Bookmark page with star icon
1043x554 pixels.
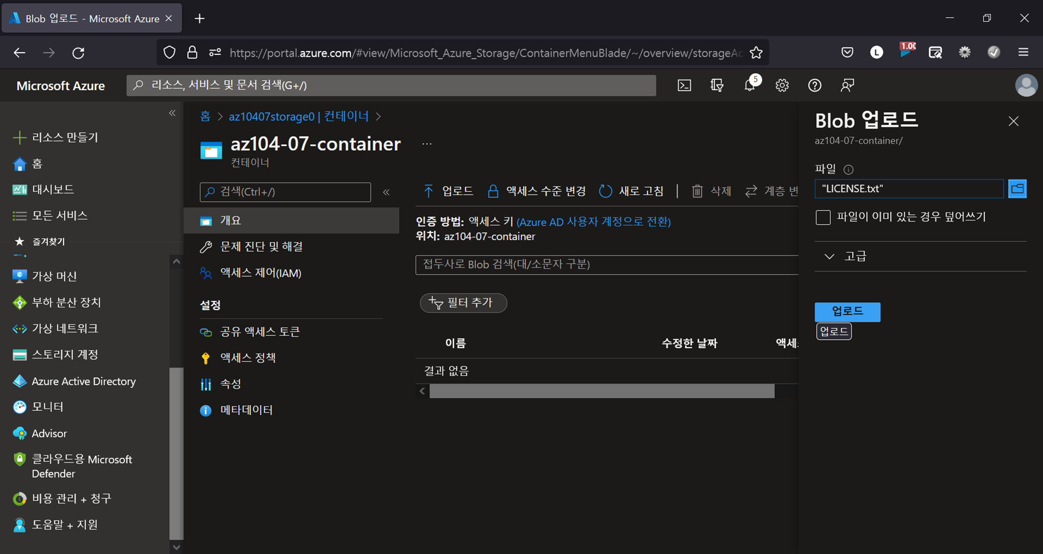point(756,53)
